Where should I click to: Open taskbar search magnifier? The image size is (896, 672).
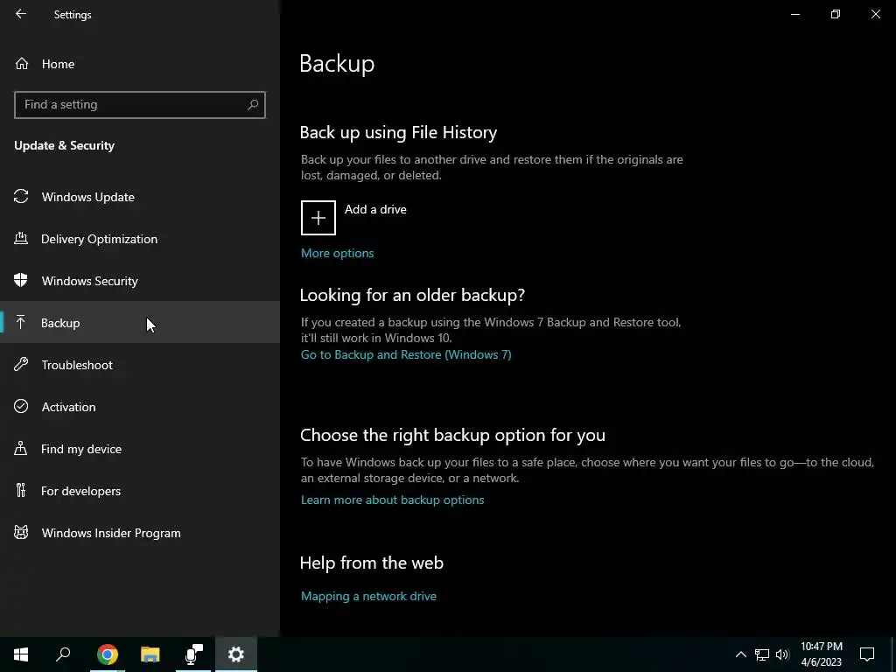coord(63,654)
